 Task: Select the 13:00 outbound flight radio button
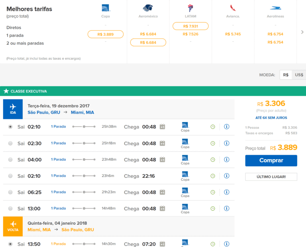pyautogui.click(x=10, y=208)
